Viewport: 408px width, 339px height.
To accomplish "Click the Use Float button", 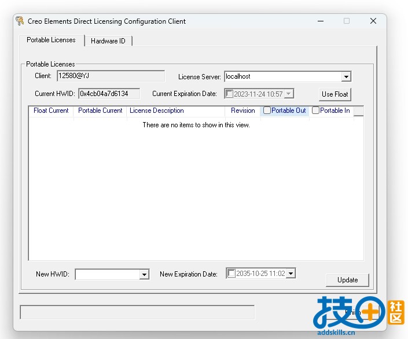I will click(x=335, y=94).
